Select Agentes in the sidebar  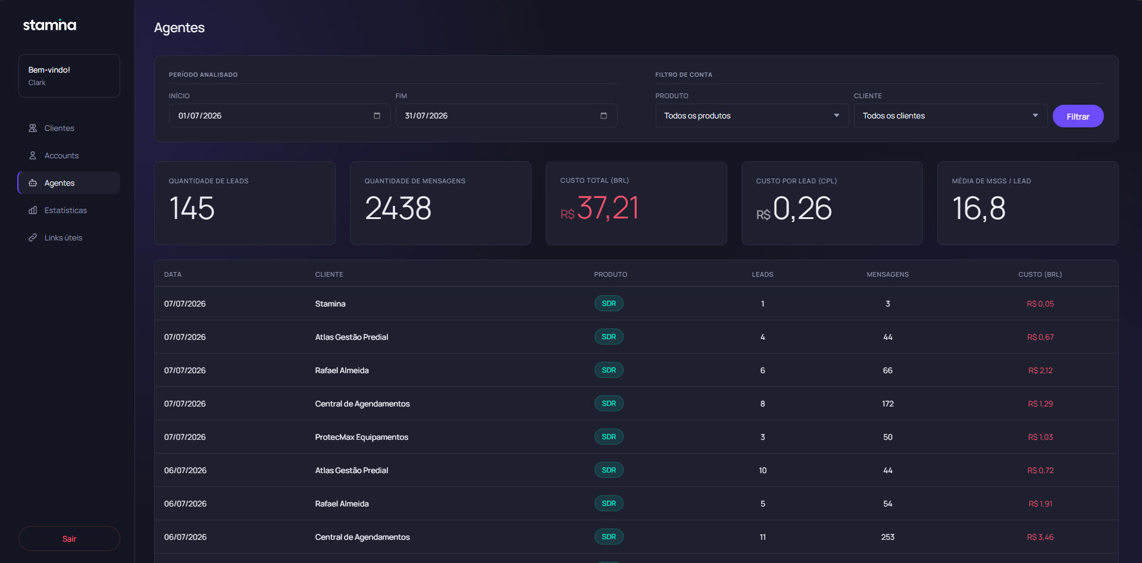pyautogui.click(x=69, y=183)
